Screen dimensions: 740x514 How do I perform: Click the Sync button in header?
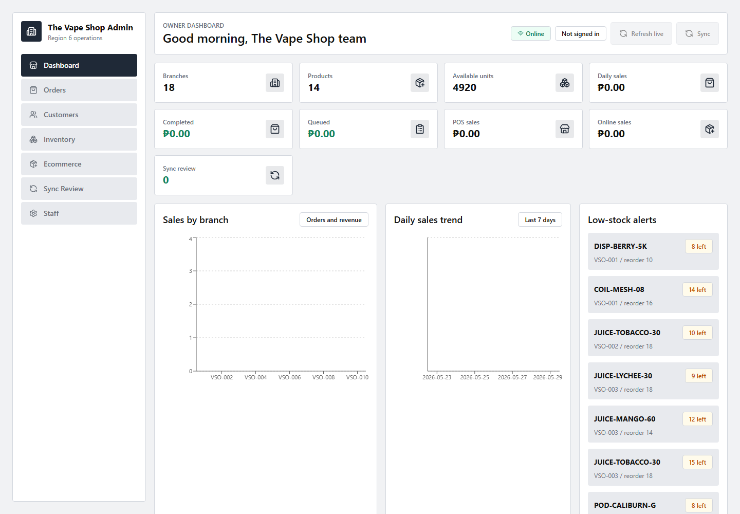coord(697,33)
